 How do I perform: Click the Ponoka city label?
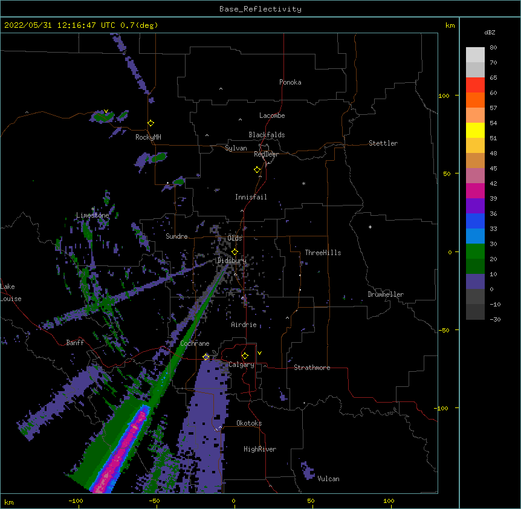pos(290,82)
